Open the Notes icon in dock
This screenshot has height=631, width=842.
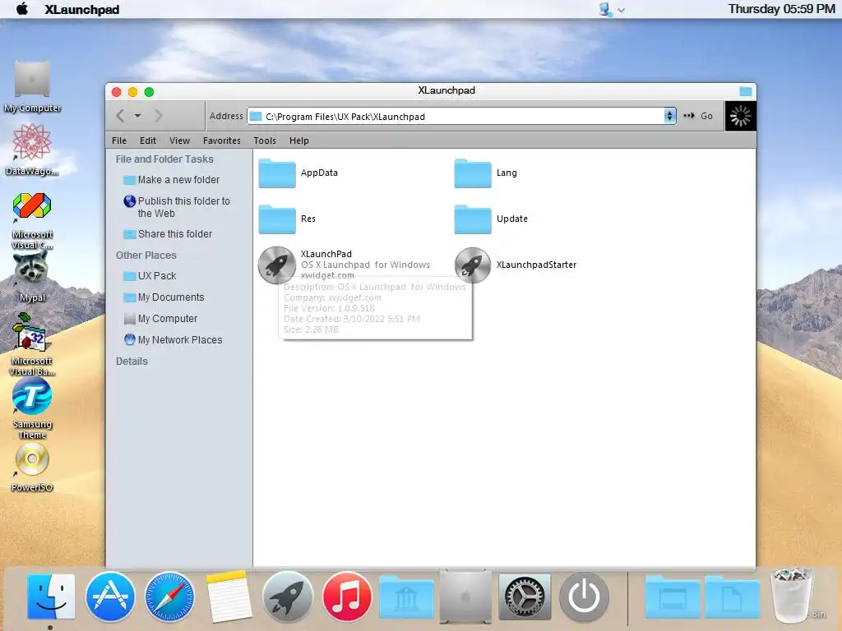(x=229, y=596)
